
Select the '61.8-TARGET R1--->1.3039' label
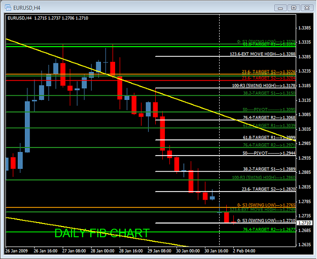pos(269,126)
